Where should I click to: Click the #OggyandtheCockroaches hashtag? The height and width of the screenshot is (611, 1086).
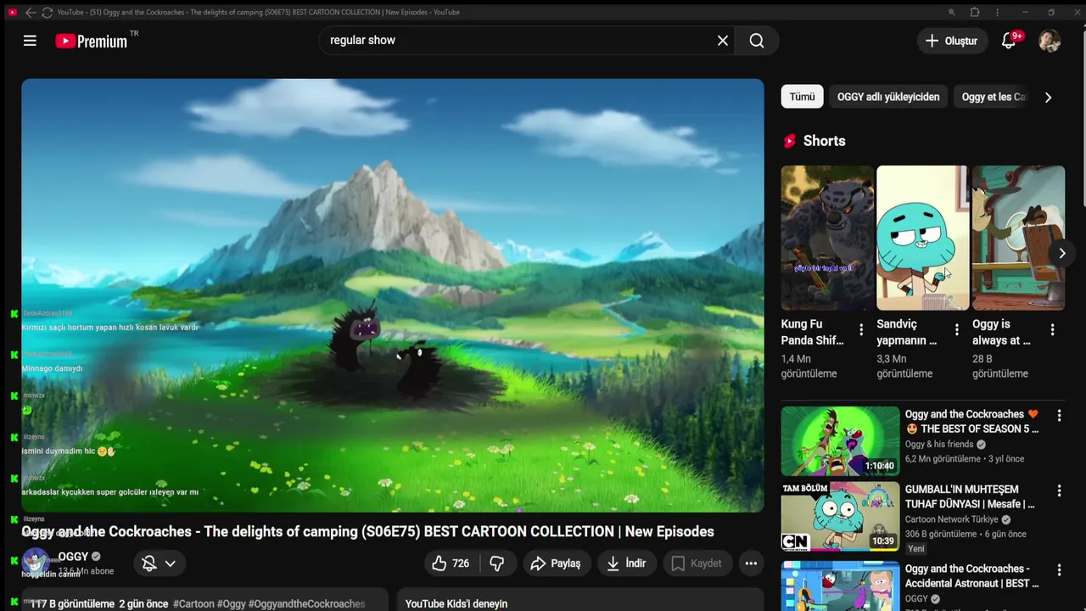click(306, 604)
